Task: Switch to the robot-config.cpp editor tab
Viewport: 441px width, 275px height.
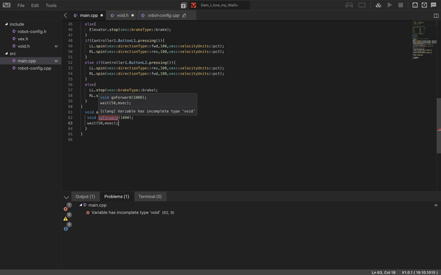Action: 167,15
